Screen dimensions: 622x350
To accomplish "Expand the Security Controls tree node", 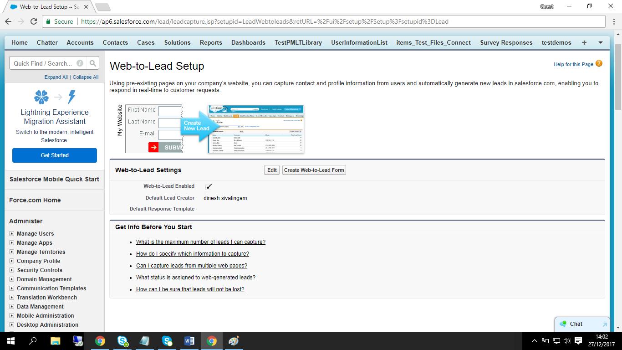I will click(12, 270).
